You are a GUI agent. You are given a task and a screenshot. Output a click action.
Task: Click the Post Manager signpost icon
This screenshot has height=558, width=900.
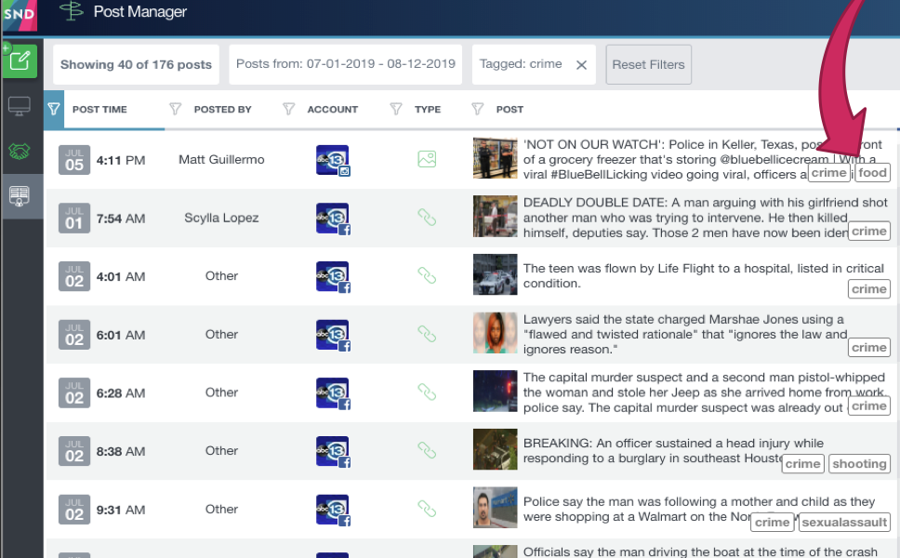click(72, 11)
